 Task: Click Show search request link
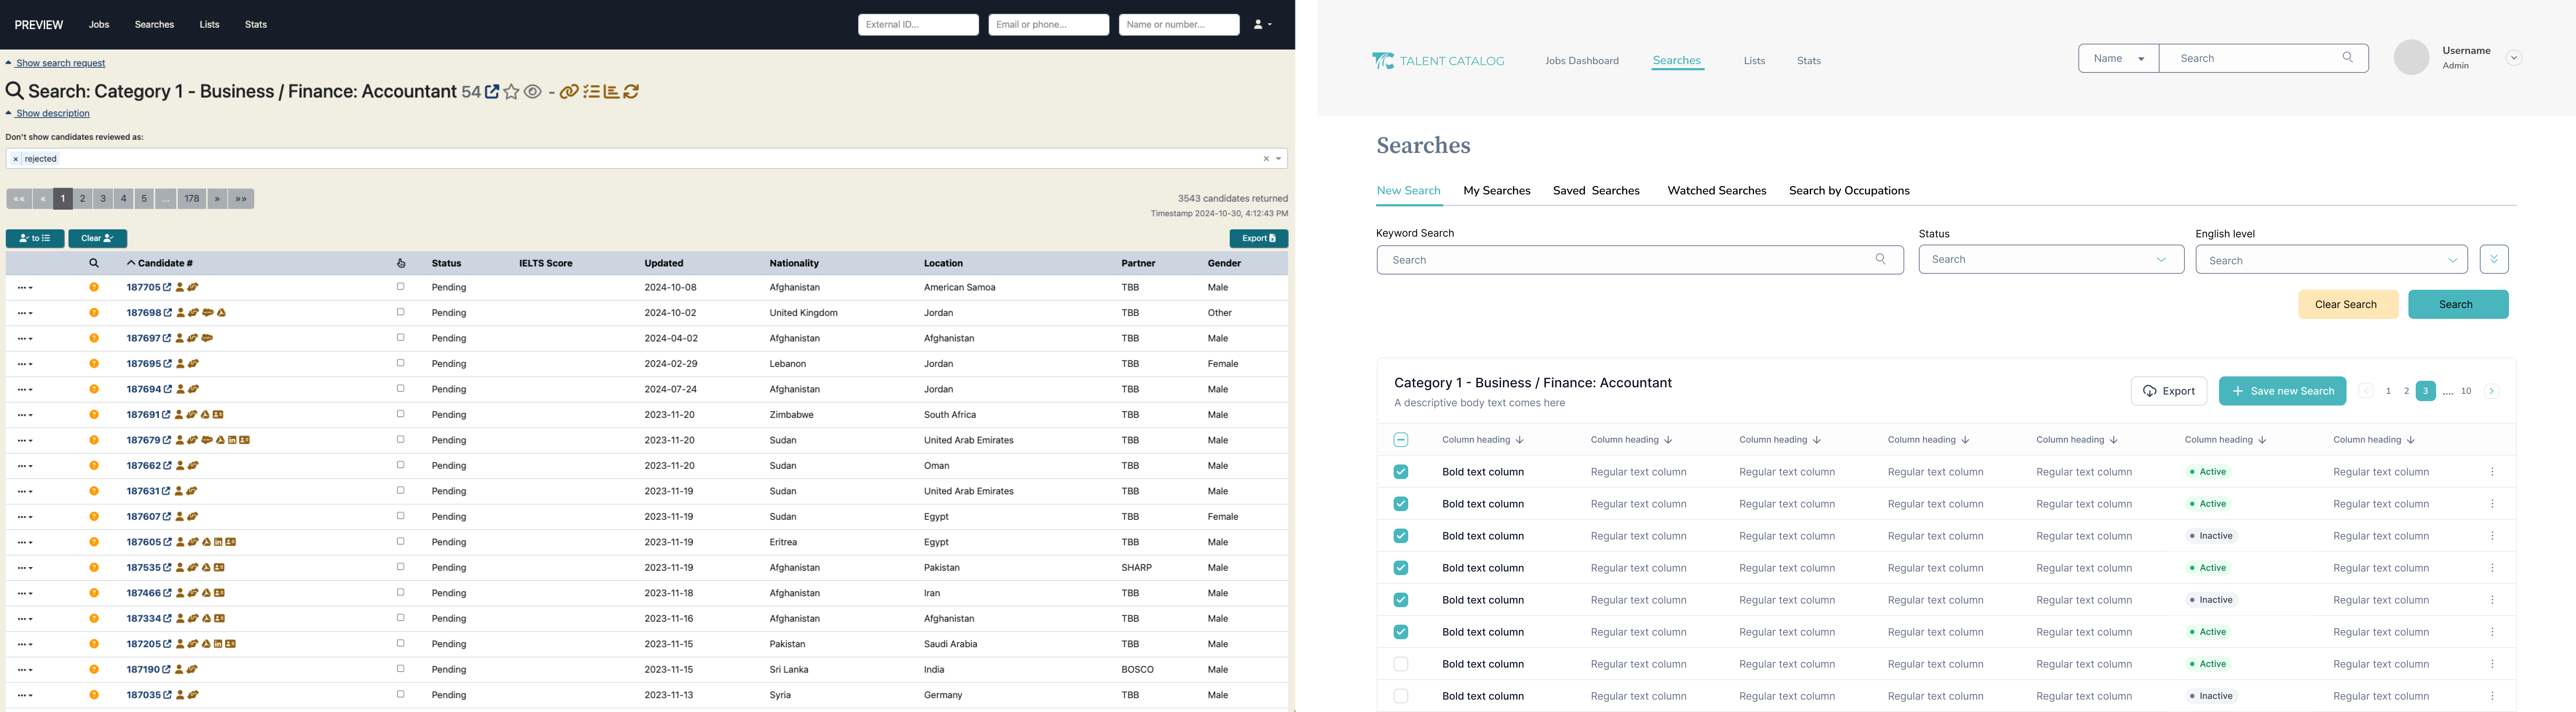pyautogui.click(x=60, y=63)
